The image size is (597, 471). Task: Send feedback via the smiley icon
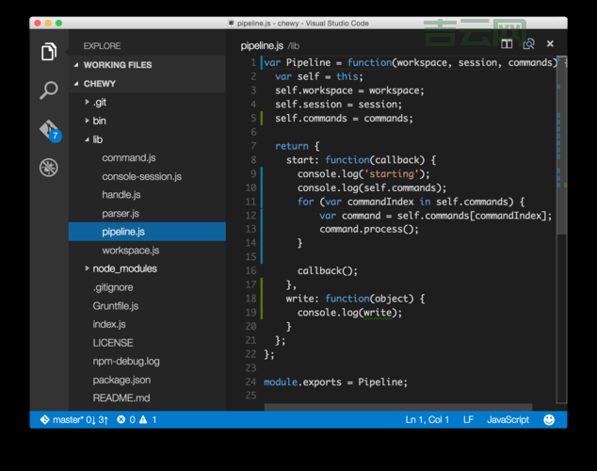click(549, 419)
